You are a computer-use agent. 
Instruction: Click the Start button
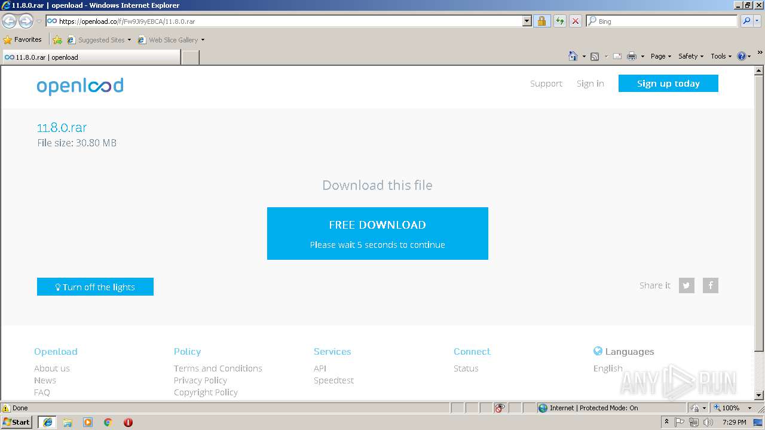16,422
